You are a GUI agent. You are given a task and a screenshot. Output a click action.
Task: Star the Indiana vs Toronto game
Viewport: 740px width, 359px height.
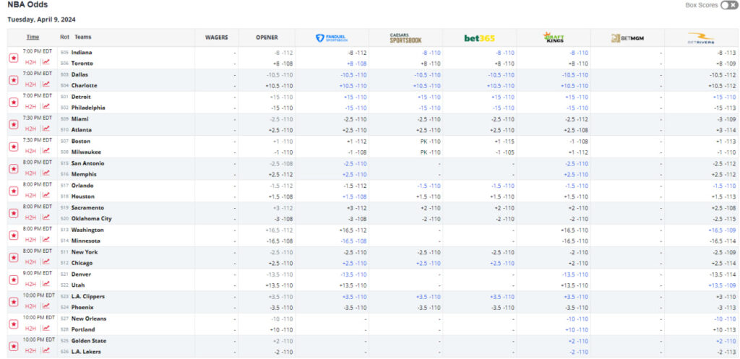(13, 58)
